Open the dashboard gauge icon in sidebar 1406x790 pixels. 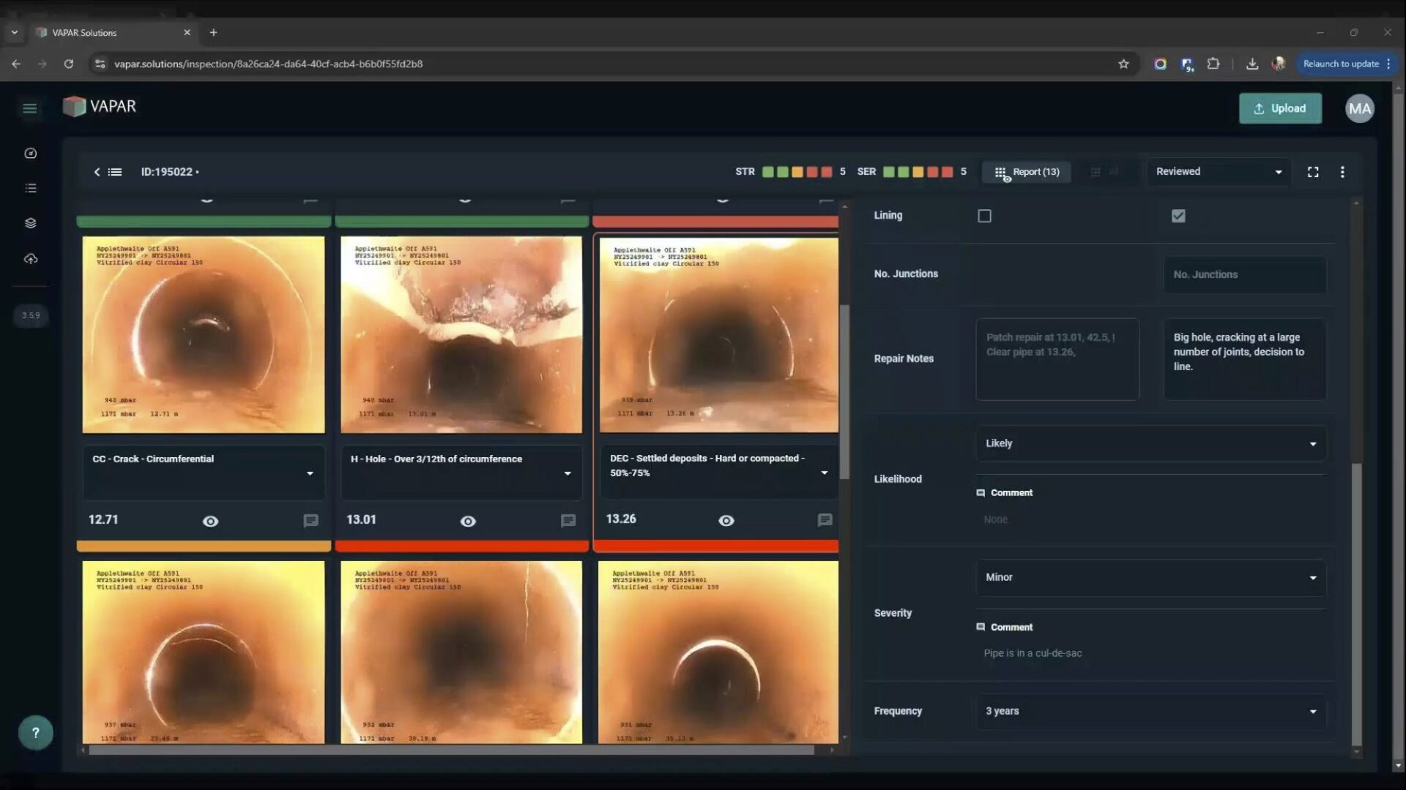30,154
